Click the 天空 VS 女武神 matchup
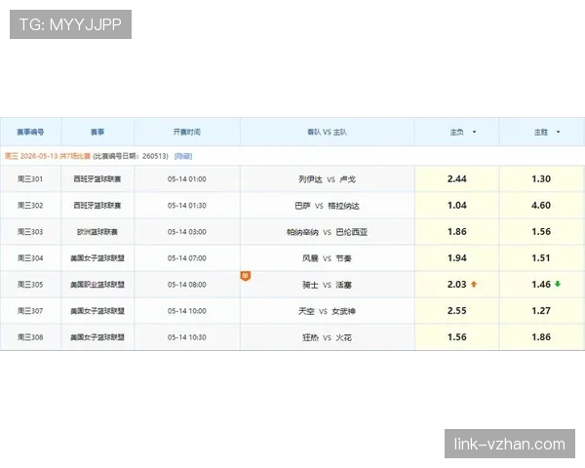 328,311
